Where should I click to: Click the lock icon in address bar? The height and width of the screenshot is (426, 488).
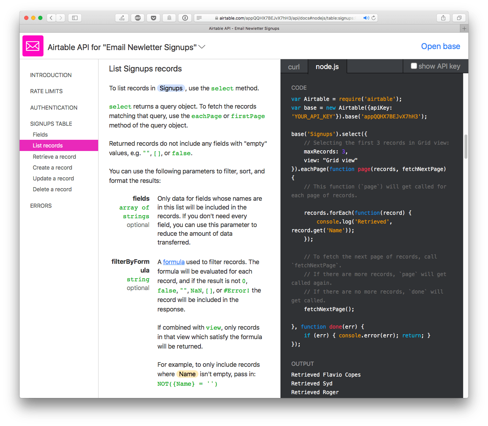point(217,18)
